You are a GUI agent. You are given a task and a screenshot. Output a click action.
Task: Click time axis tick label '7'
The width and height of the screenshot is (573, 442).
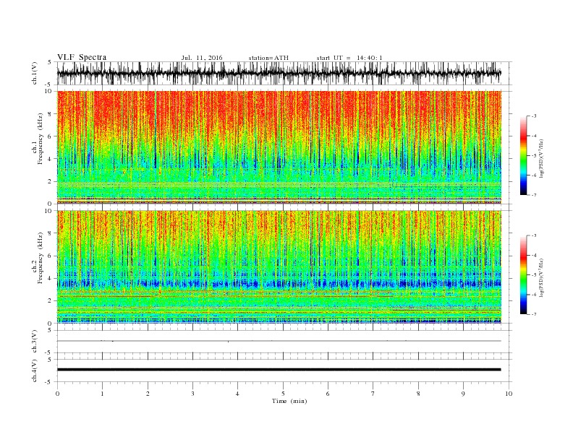click(373, 394)
